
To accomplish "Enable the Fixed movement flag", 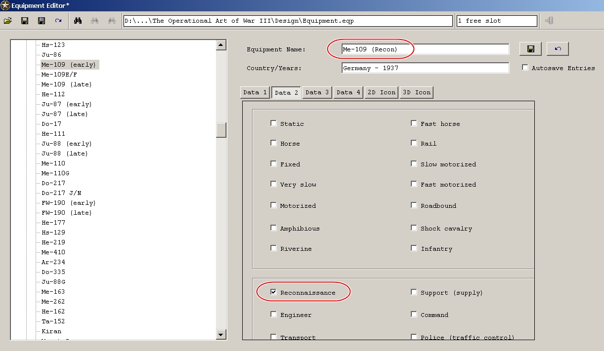I will click(273, 164).
